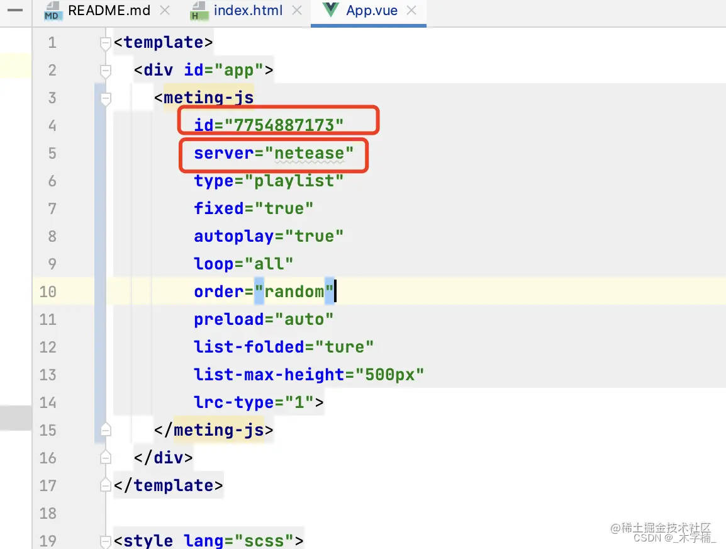Click the list-folded="ture" attribute
The width and height of the screenshot is (726, 549).
[x=283, y=347]
